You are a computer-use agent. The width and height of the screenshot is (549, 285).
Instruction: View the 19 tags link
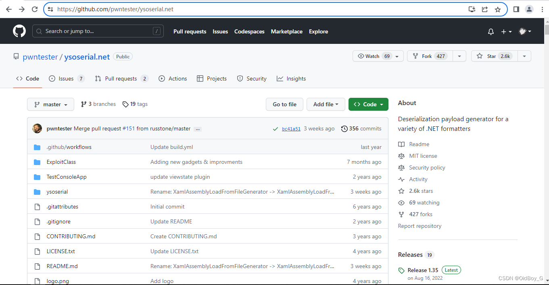(135, 104)
